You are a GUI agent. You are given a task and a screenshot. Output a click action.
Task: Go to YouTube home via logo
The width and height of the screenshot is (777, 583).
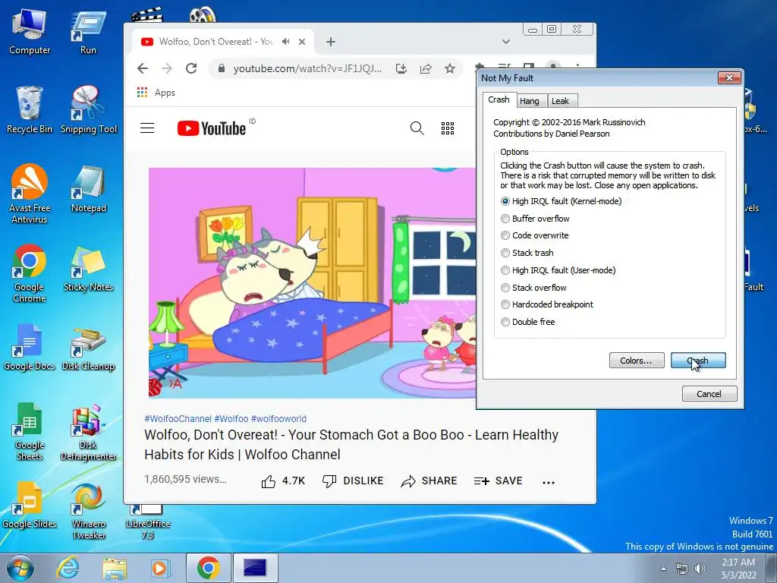point(212,128)
